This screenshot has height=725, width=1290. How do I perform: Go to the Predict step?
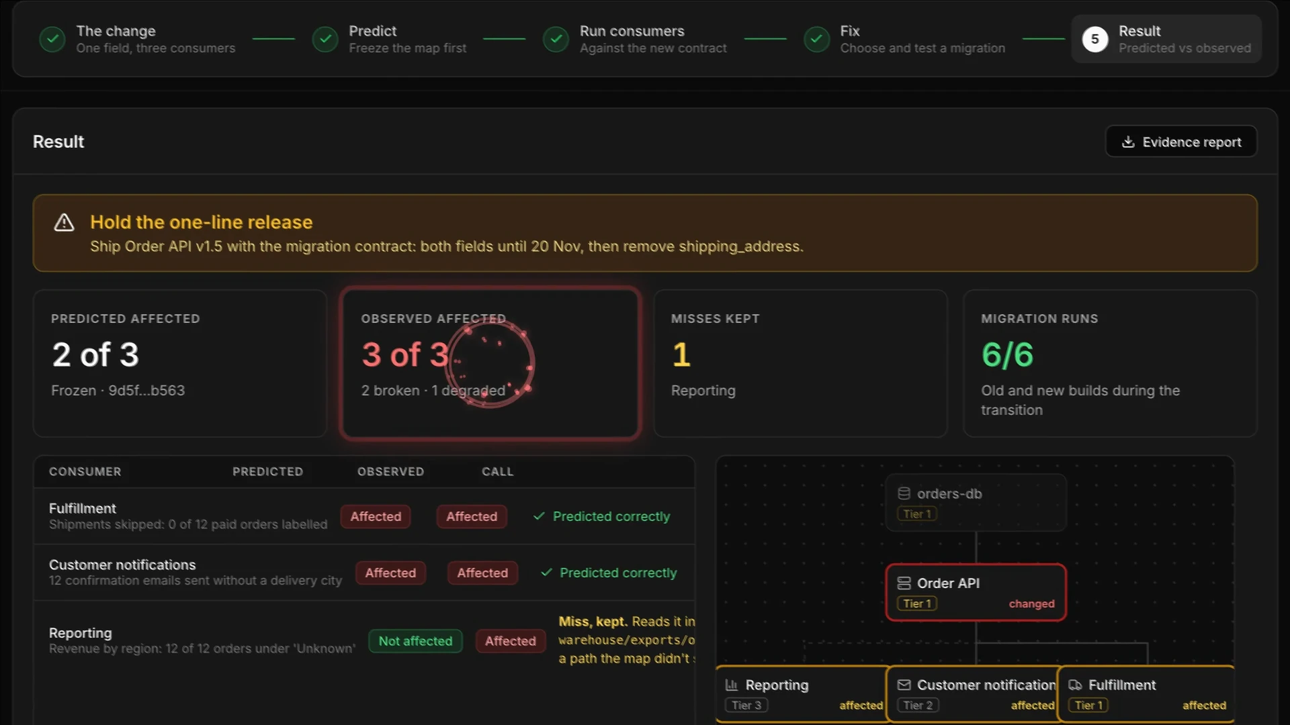click(389, 40)
